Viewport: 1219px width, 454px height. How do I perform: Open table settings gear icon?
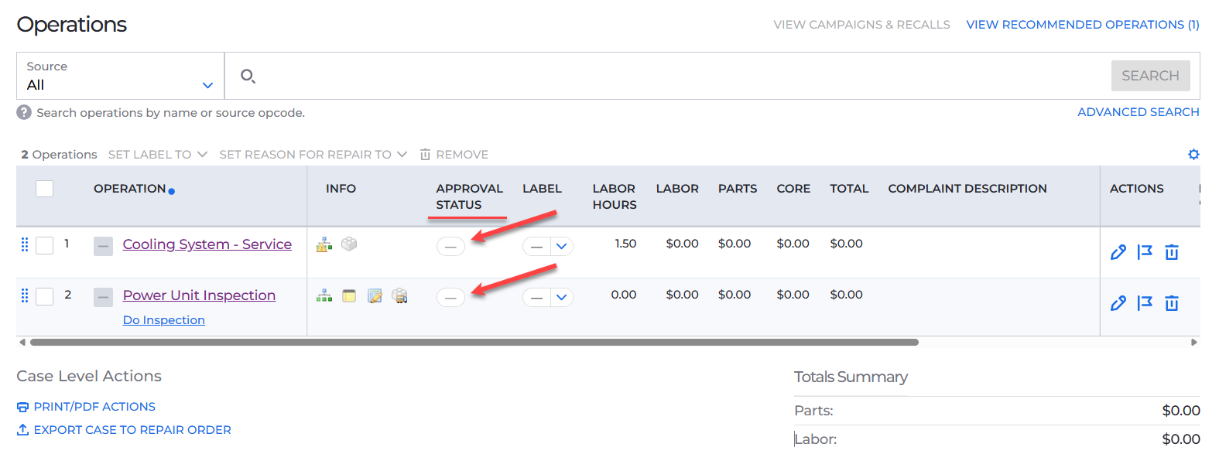coord(1193,155)
